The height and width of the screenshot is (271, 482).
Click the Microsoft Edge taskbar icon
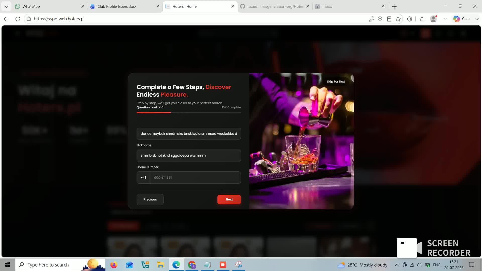176,265
